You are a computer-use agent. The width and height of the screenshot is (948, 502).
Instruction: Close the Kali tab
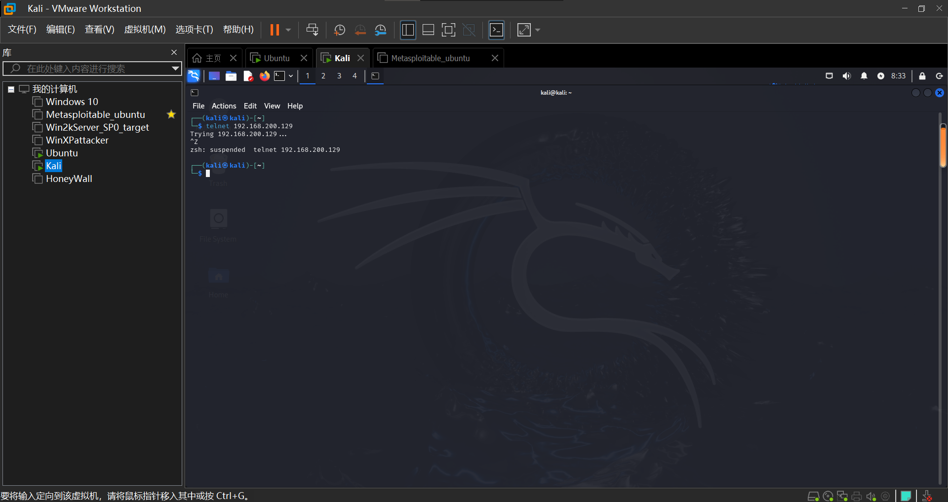tap(361, 58)
